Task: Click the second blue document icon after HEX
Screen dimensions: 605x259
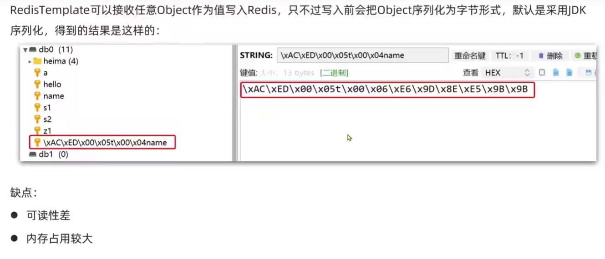Action: coord(569,73)
